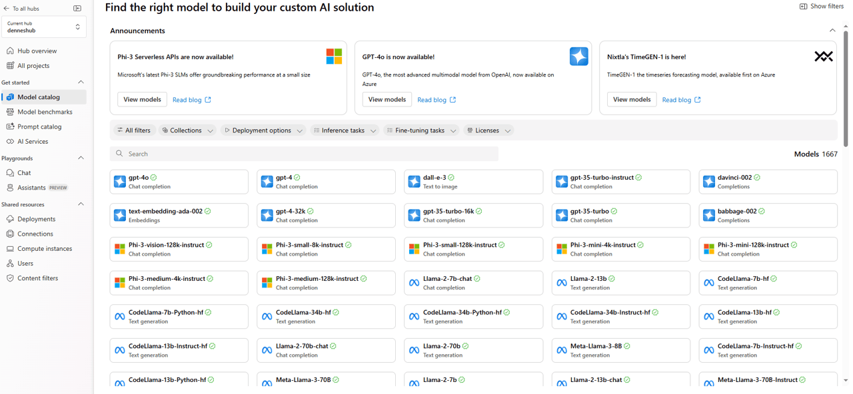Screen dimensions: 853x394
Task: Click the gpt-4o model card icon
Action: [120, 182]
